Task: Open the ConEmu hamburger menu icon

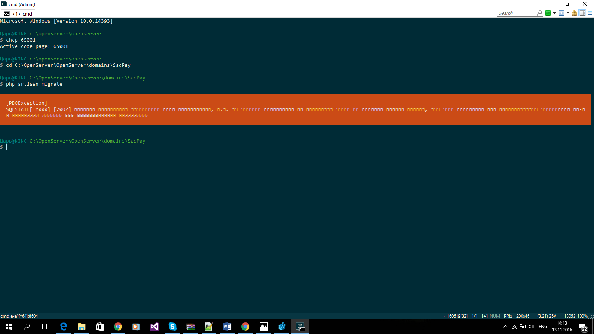Action: pos(590,13)
